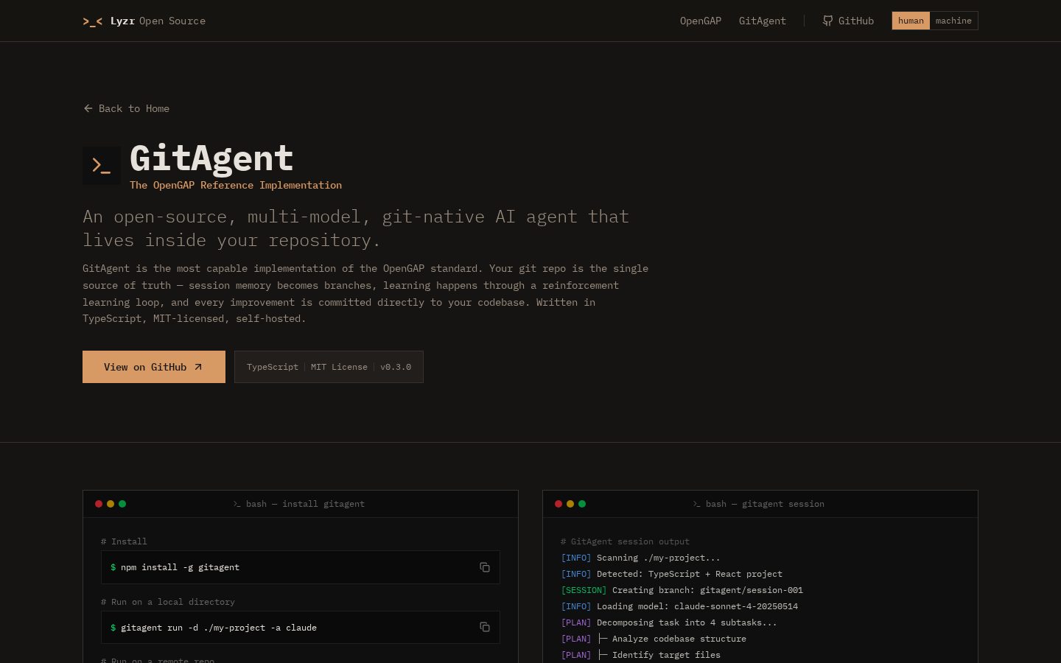
Task: Click the GitAgent terminal prompt logo
Action: click(x=102, y=165)
